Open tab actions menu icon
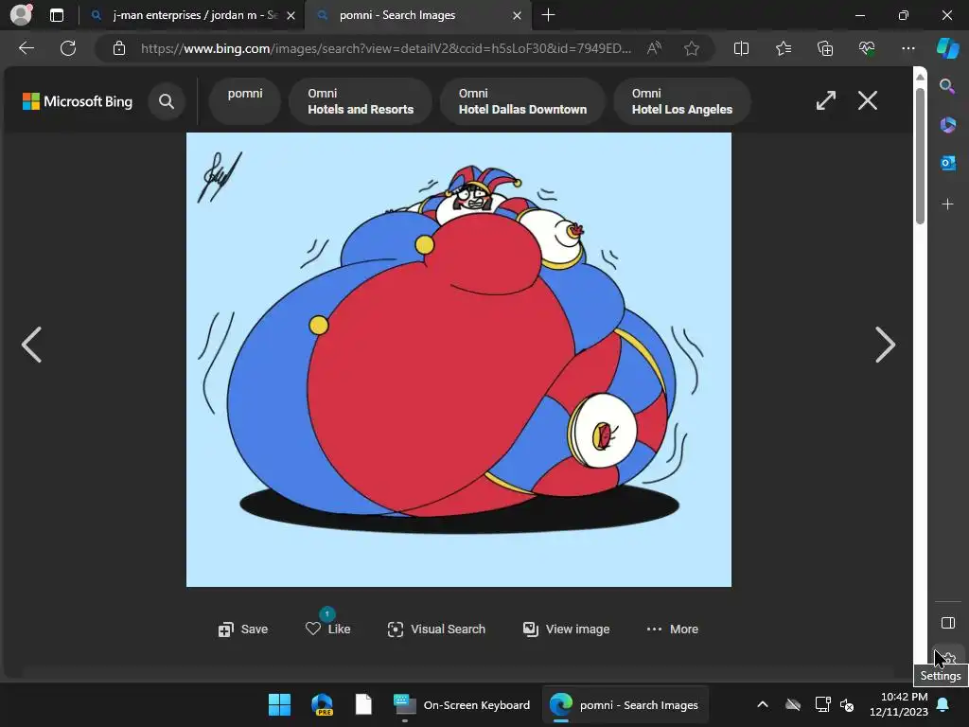The height and width of the screenshot is (727, 969). pyautogui.click(x=57, y=15)
